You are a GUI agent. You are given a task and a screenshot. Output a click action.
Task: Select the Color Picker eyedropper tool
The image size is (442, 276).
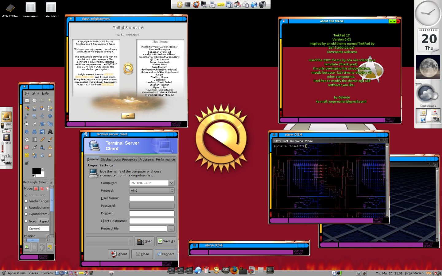27,116
